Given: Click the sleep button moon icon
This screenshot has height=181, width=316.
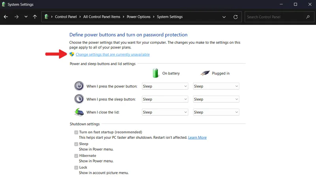Looking at the screenshot, I should click(x=79, y=99).
